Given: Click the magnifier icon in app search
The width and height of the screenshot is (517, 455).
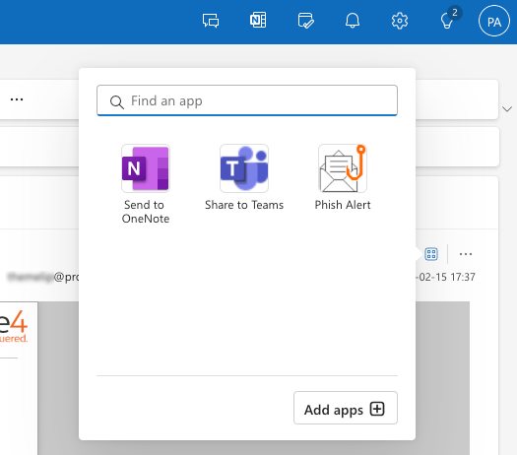Looking at the screenshot, I should pyautogui.click(x=117, y=101).
